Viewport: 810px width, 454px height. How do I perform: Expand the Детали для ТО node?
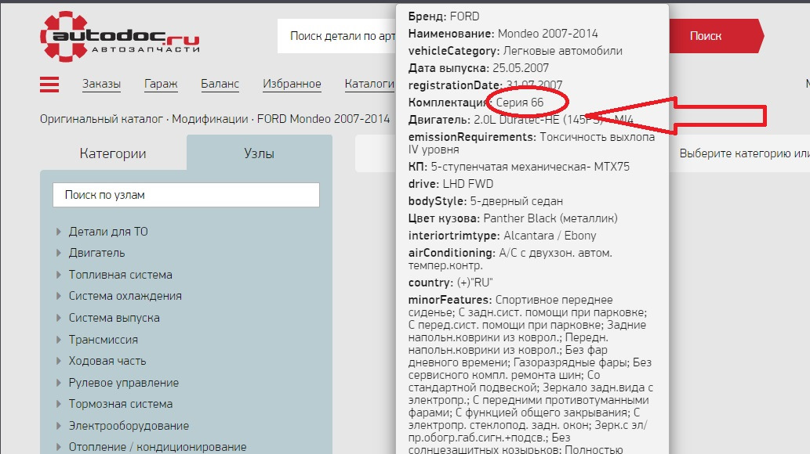[x=59, y=232]
